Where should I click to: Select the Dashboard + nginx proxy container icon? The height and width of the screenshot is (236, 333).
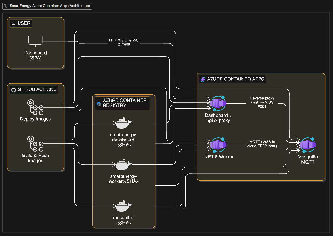tap(218, 103)
